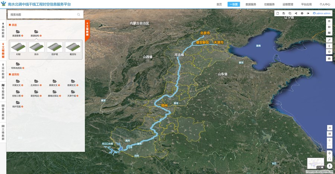Toggle map to 2D view
This screenshot has height=174, width=335.
(x=329, y=128)
